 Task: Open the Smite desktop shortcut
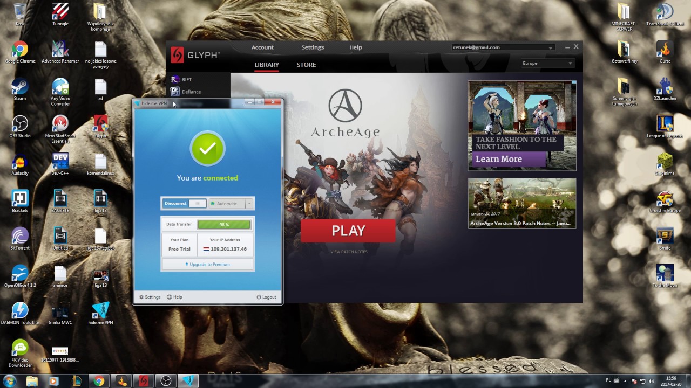(665, 238)
